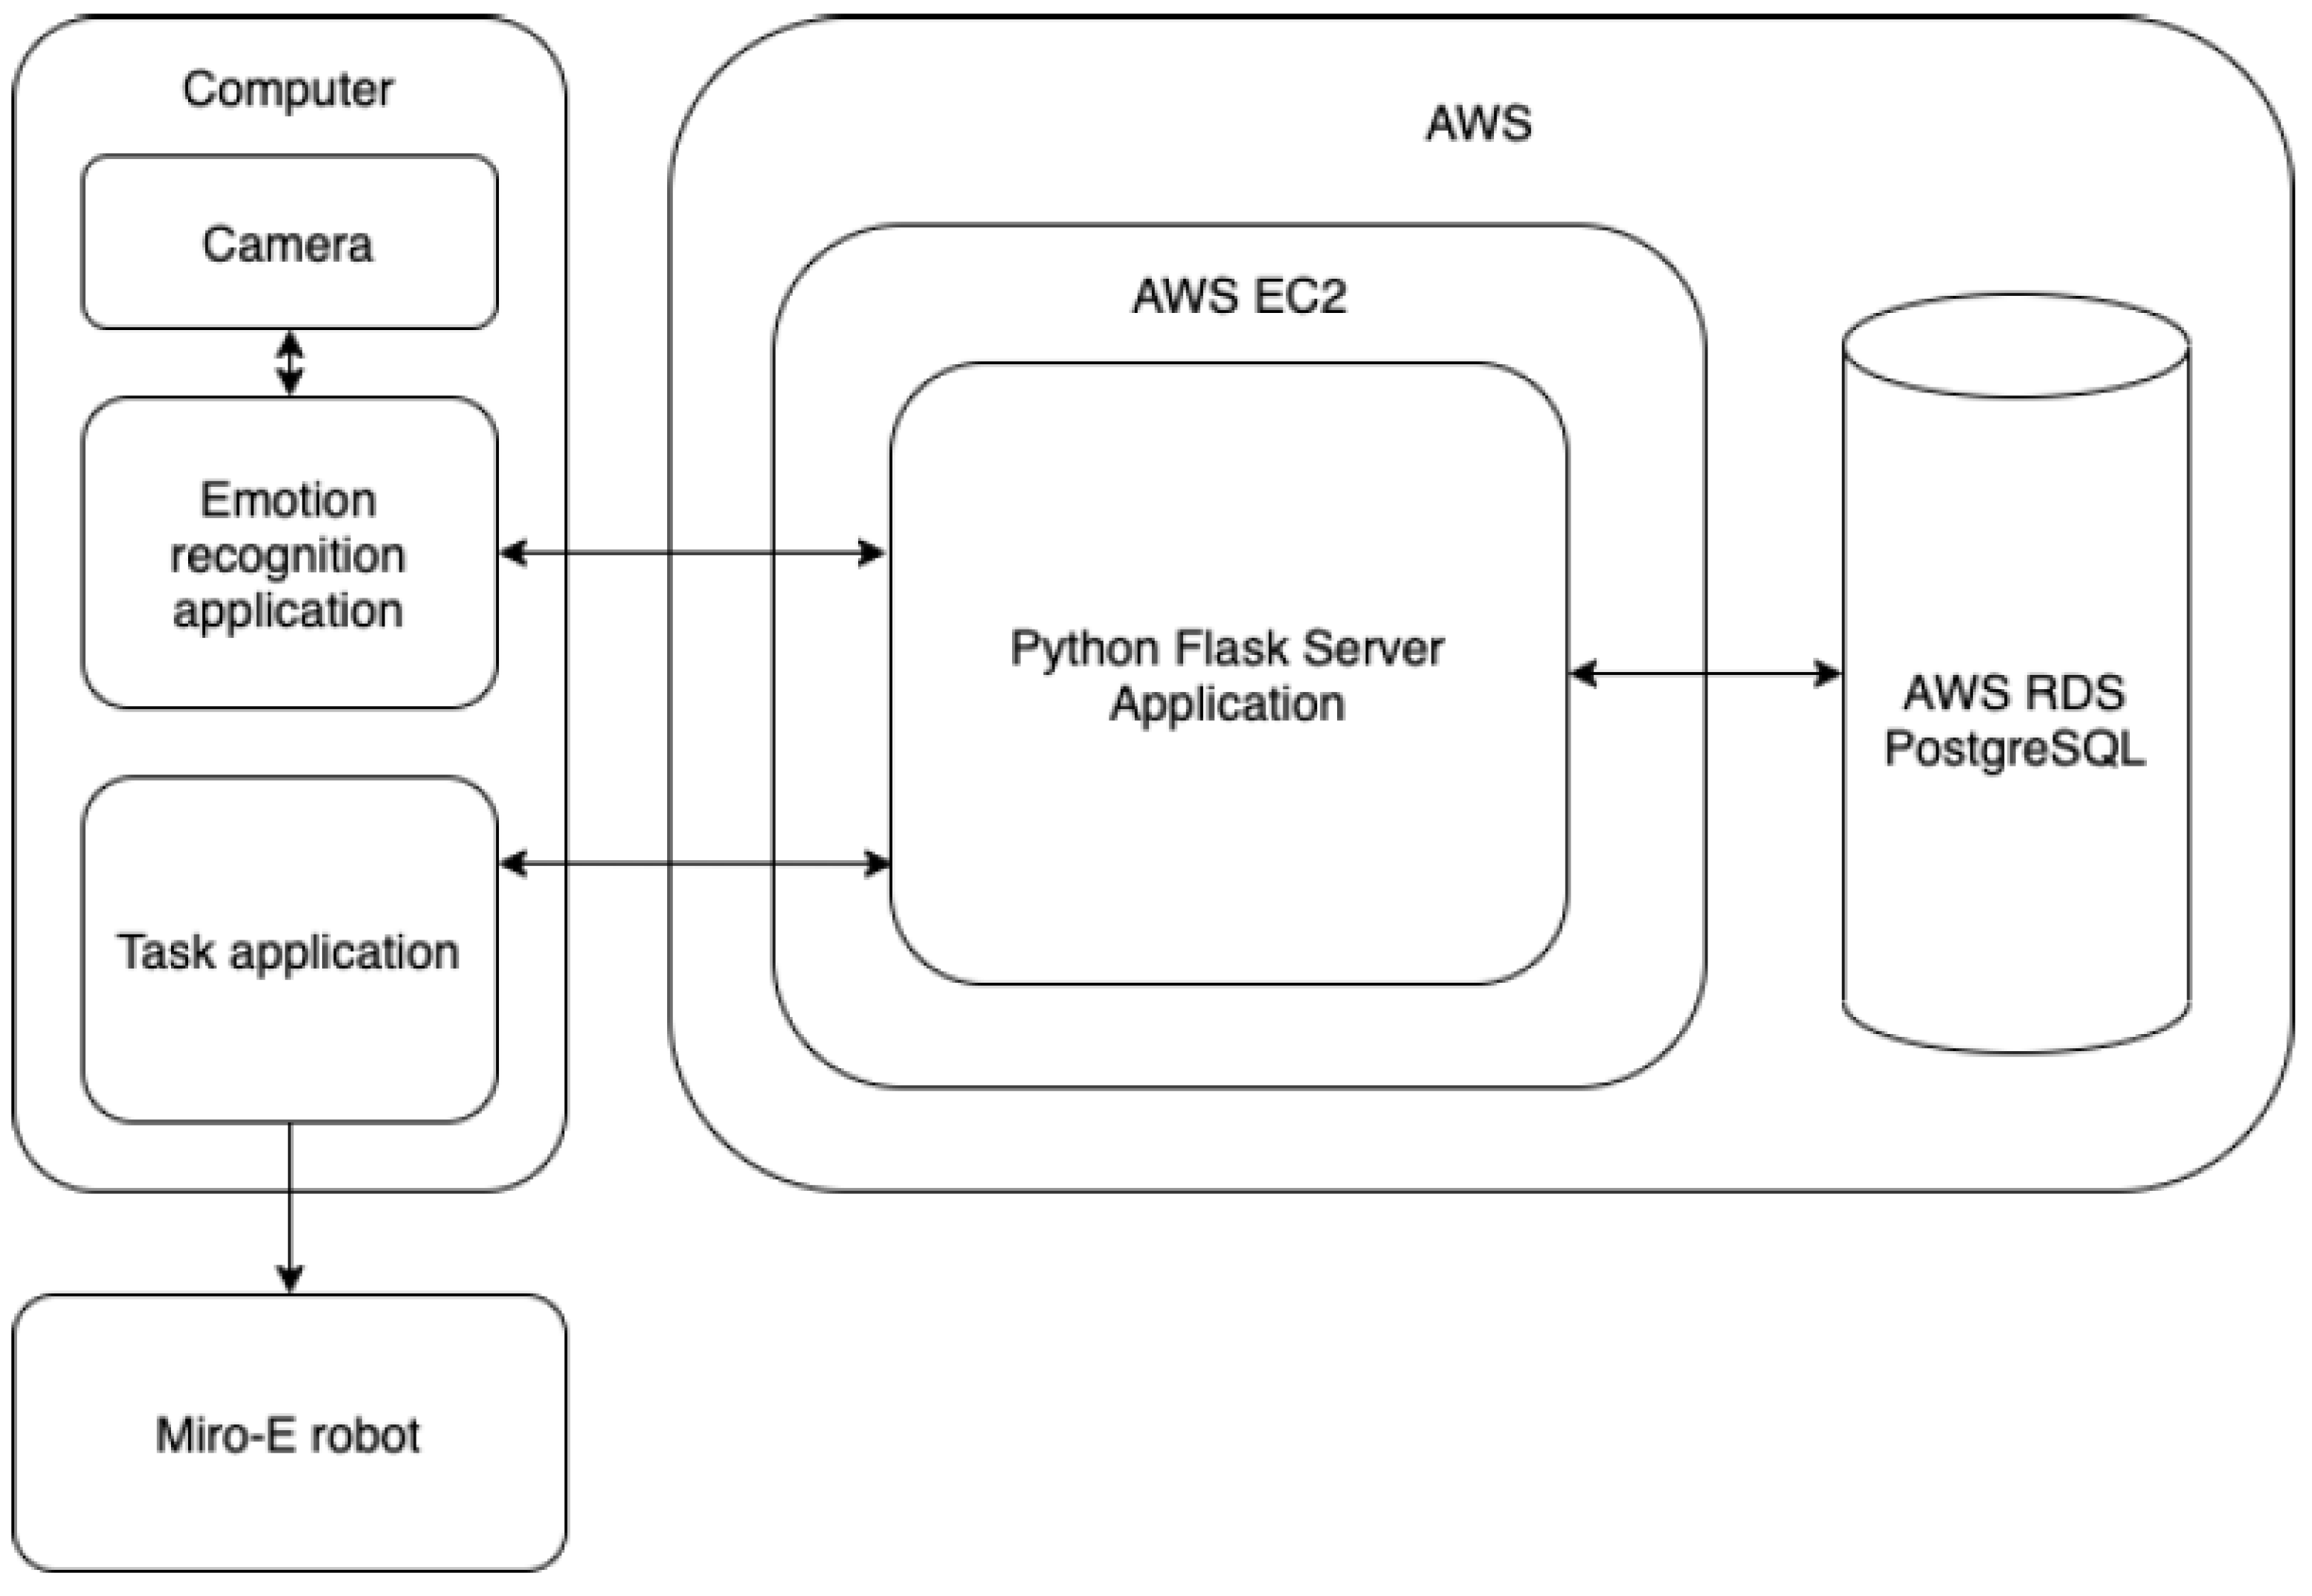Click the "AWS" container title
Viewport: 2312px width, 1596px height.
coord(1478,124)
